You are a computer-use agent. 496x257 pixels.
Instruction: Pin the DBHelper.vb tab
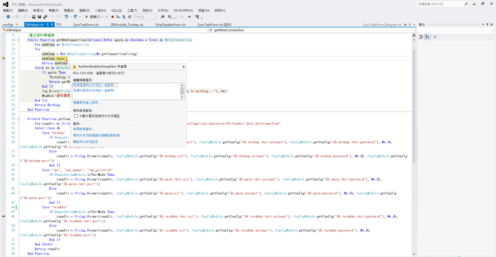[47, 24]
